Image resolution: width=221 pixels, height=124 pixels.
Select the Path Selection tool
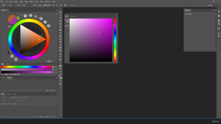(x=60, y=60)
